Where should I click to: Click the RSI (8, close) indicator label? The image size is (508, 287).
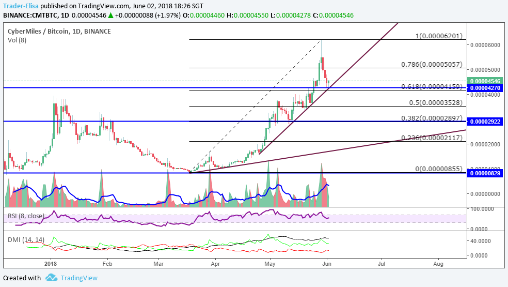point(26,216)
